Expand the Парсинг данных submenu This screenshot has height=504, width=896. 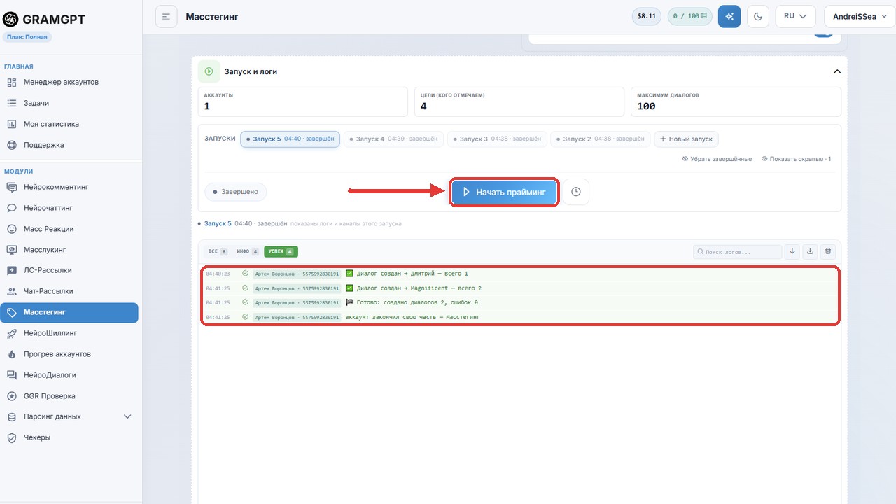click(69, 416)
